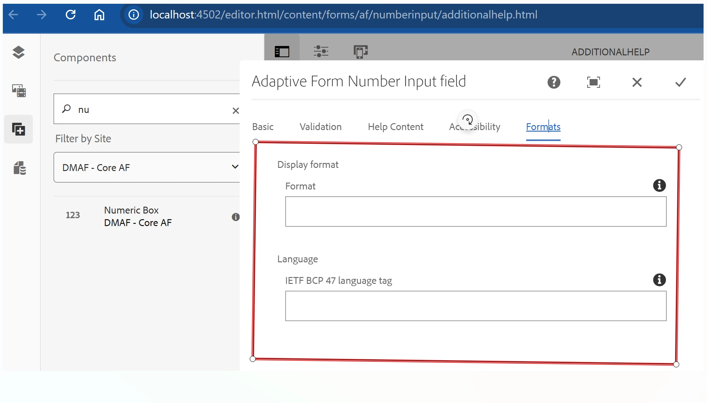Open the emulator devices icon

click(360, 52)
